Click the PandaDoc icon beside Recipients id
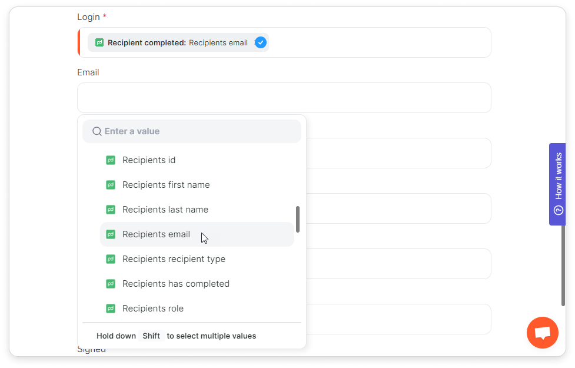The height and width of the screenshot is (368, 575). coord(111,160)
